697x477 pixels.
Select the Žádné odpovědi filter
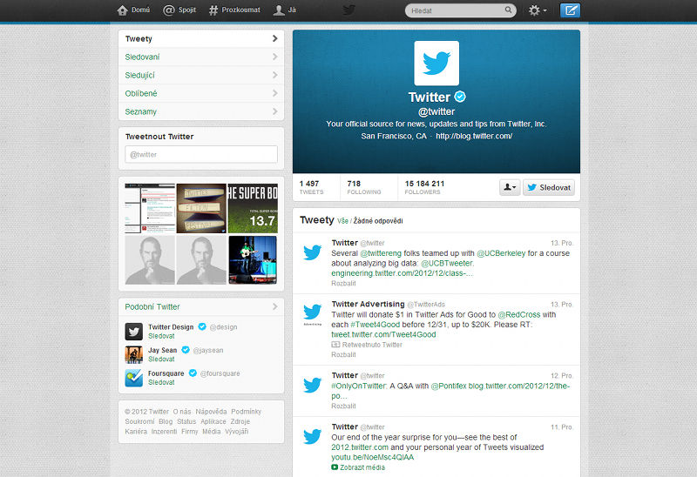click(x=378, y=221)
